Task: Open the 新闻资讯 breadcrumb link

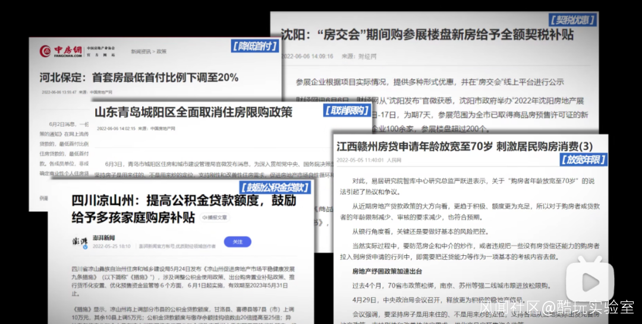Action: [140, 52]
